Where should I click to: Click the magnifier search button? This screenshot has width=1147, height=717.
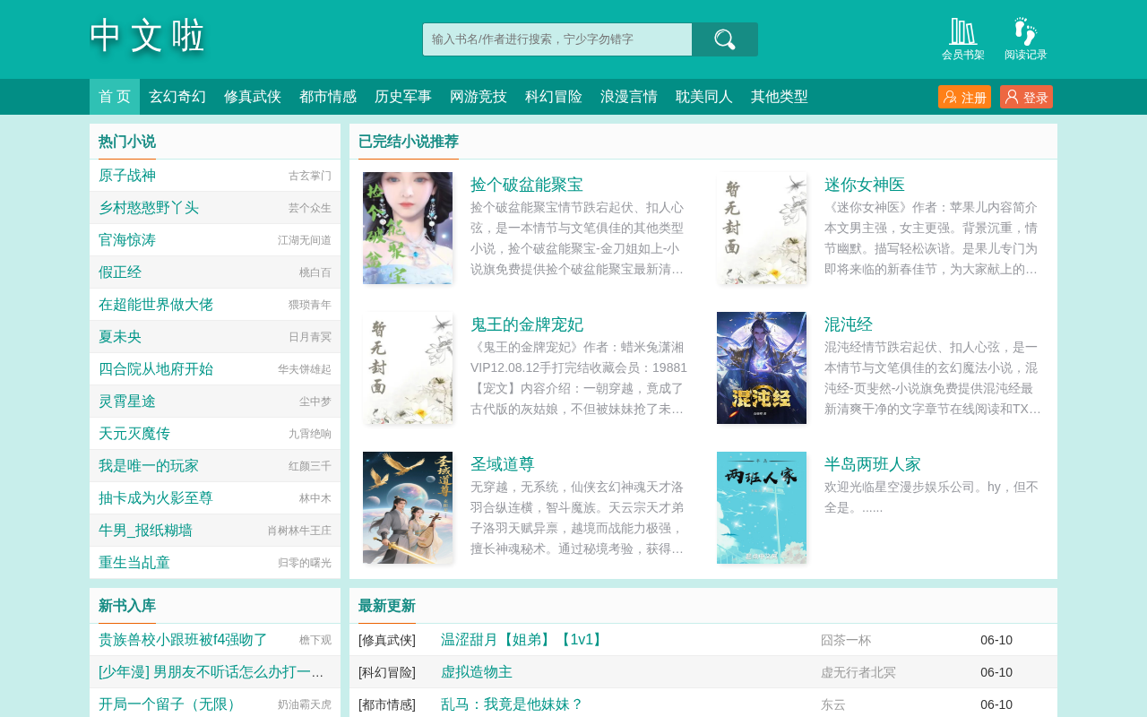coord(725,39)
